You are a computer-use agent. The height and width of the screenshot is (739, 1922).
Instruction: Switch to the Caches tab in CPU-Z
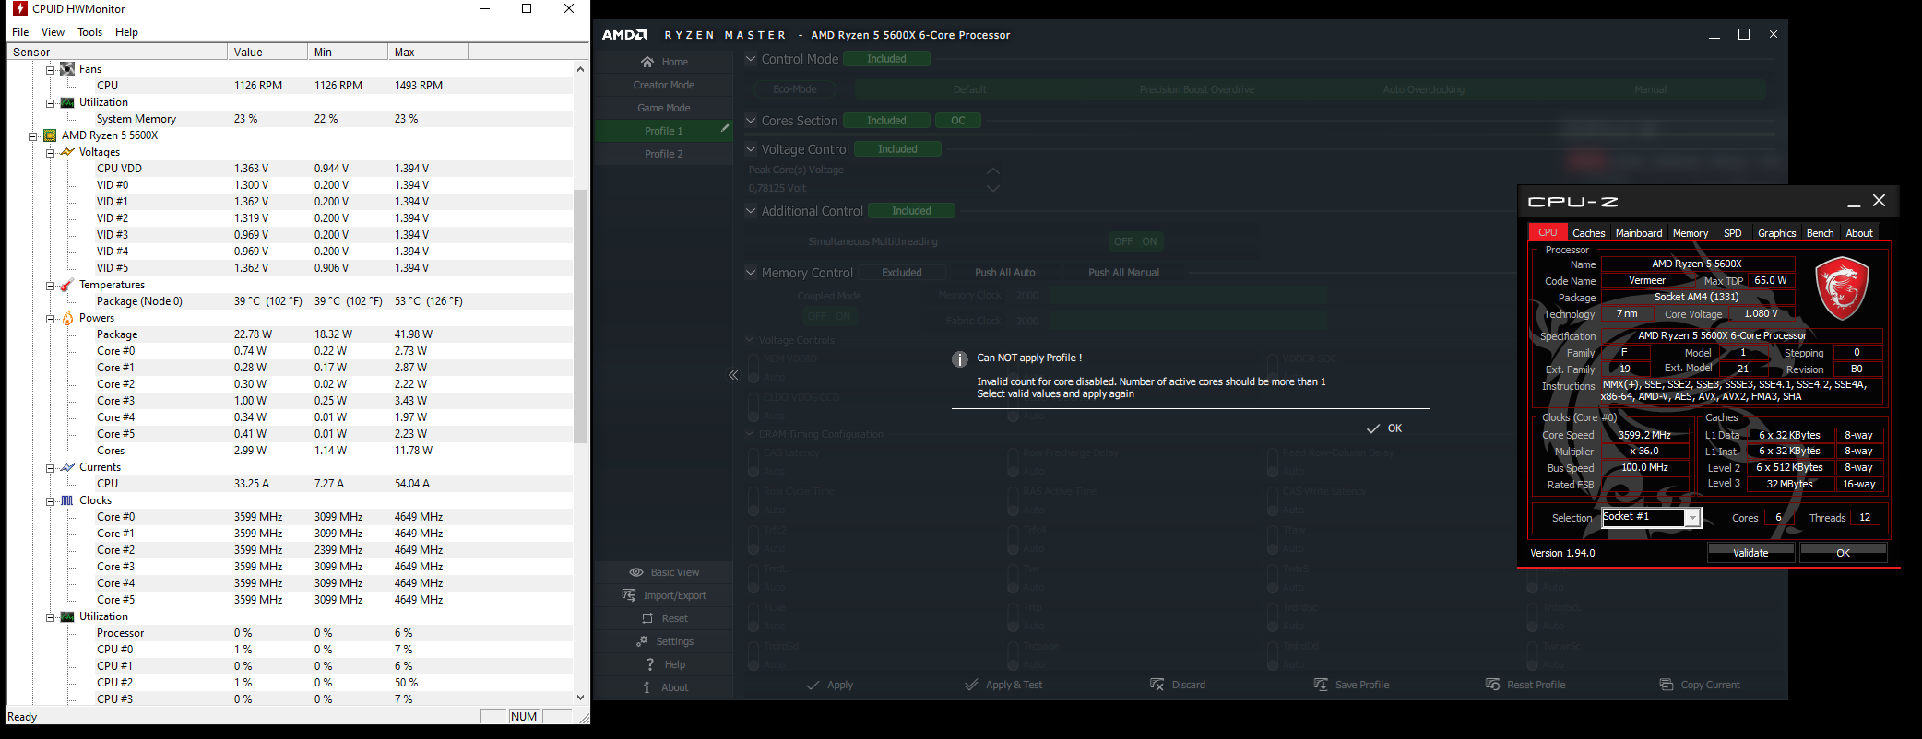[x=1588, y=233]
